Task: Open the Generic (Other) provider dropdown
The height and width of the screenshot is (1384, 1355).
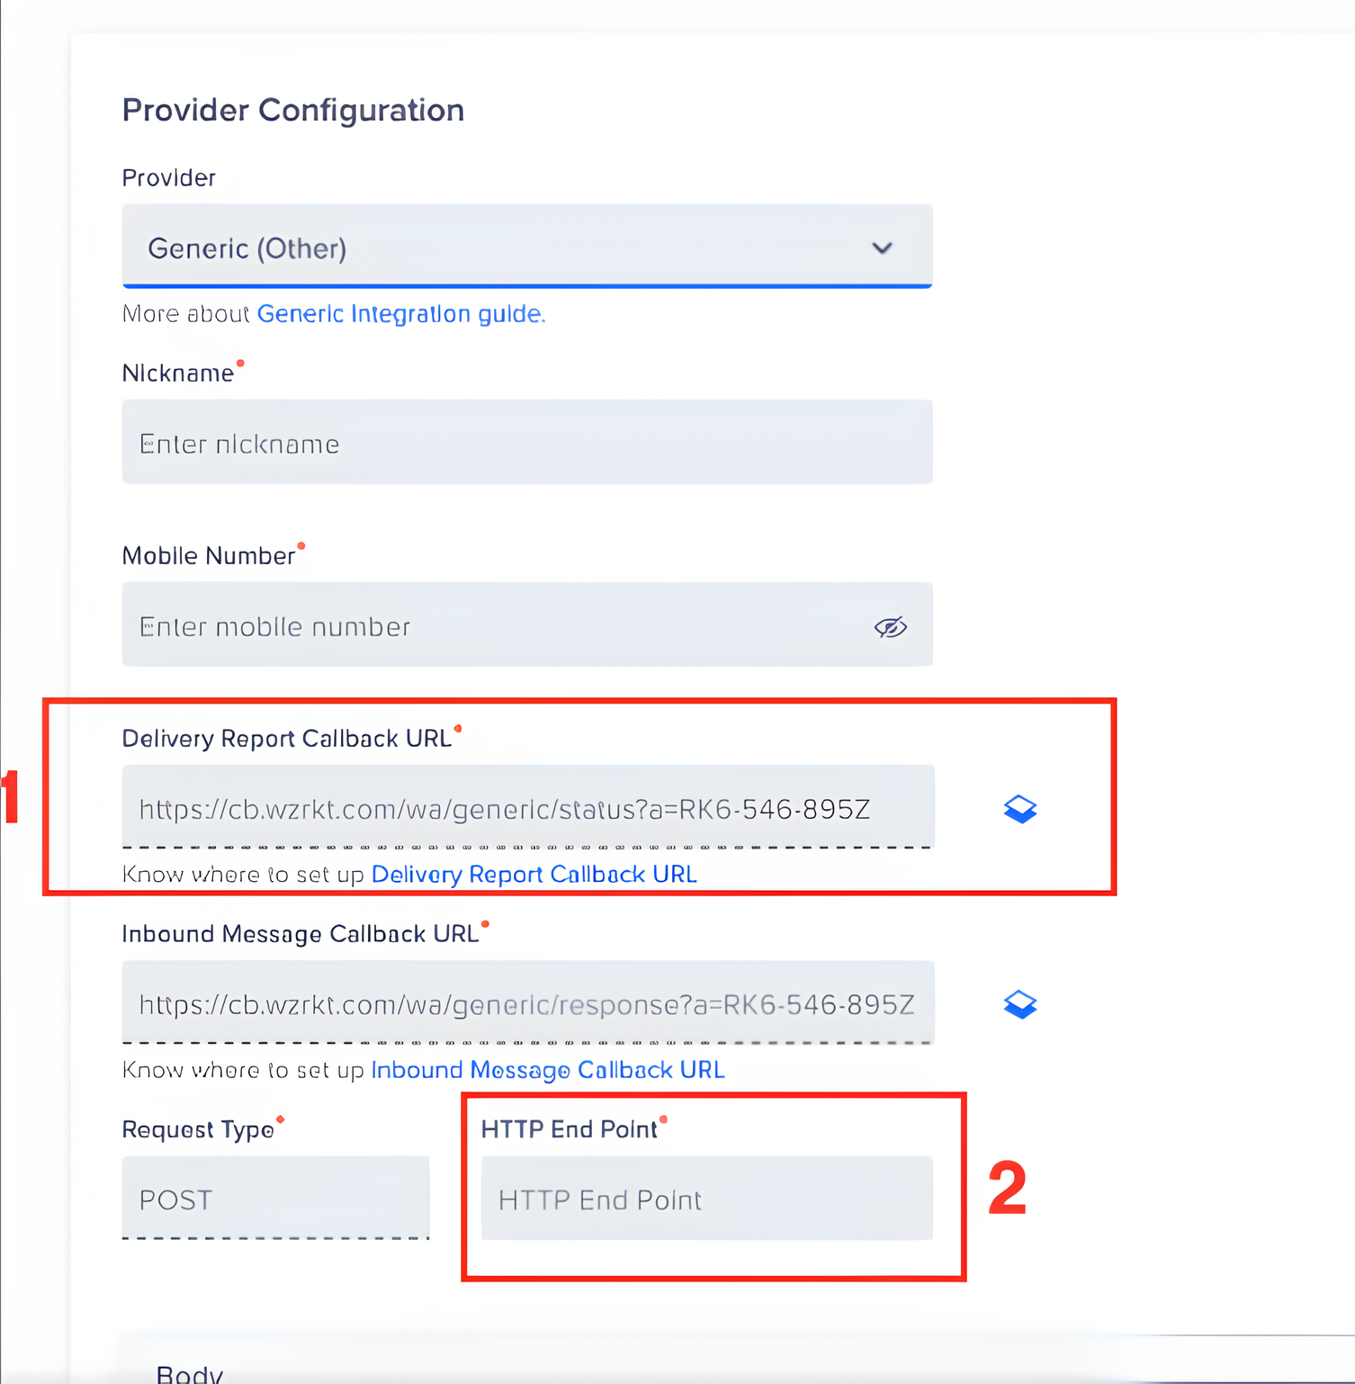Action: (x=526, y=247)
